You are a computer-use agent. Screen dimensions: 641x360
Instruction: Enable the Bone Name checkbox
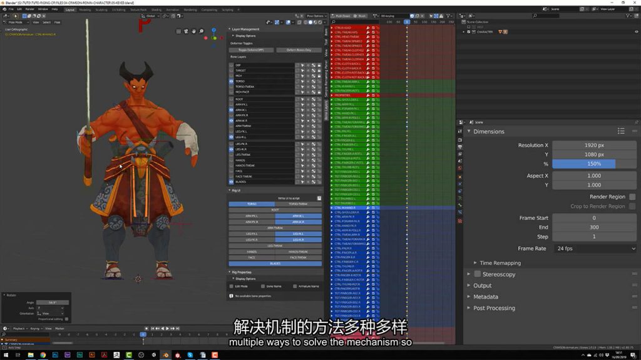pos(263,286)
